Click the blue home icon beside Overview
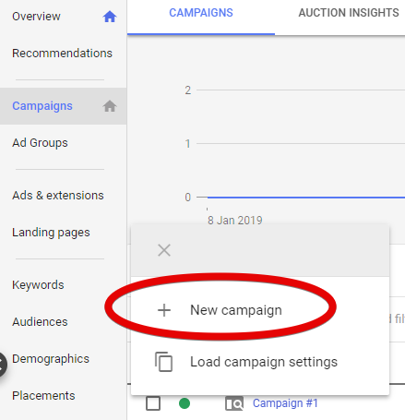The image size is (405, 420). pos(110,17)
